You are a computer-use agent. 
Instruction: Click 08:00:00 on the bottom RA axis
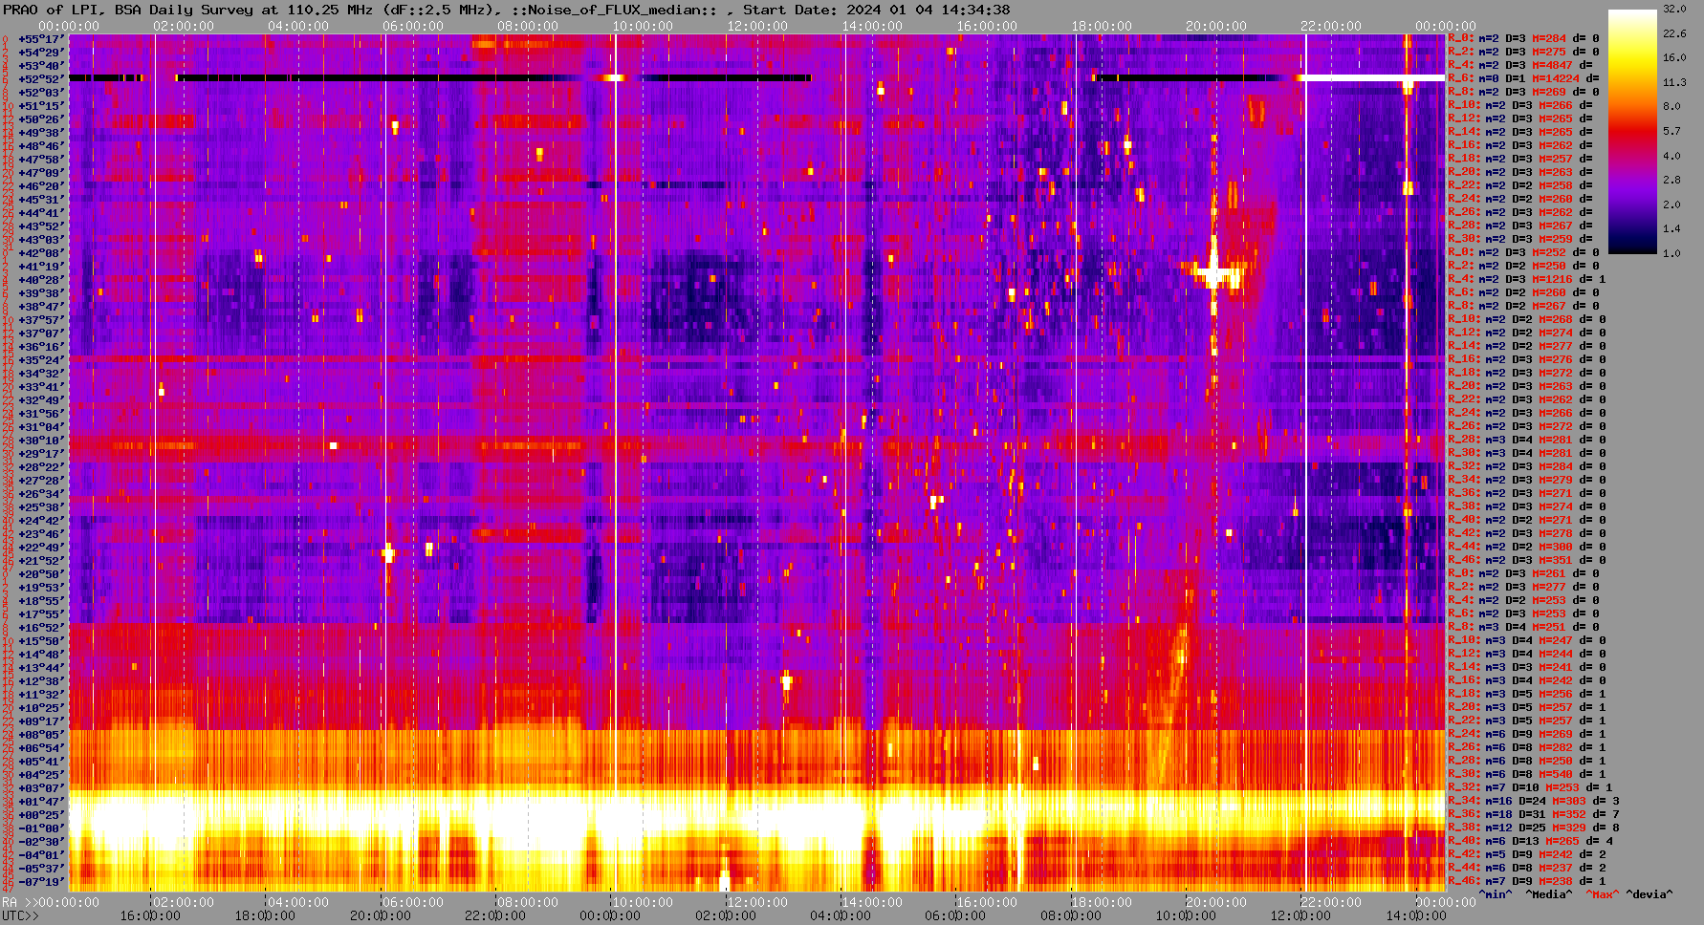[528, 902]
